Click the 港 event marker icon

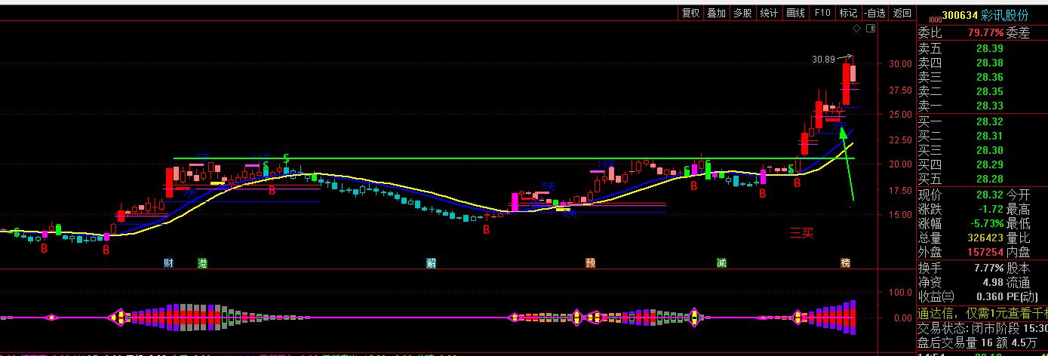[202, 263]
